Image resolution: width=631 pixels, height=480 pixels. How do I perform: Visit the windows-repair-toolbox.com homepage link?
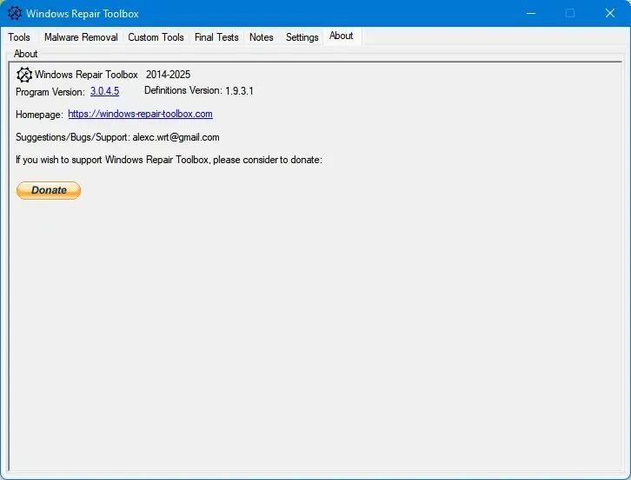coord(140,115)
